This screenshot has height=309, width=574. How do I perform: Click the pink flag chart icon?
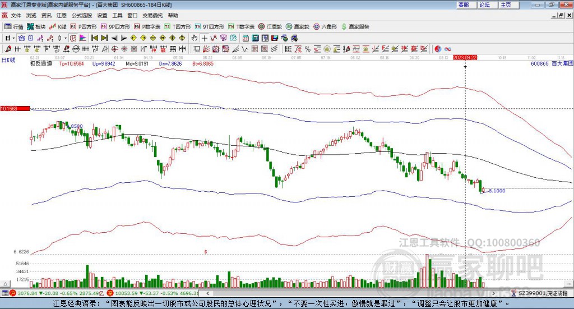point(83,38)
